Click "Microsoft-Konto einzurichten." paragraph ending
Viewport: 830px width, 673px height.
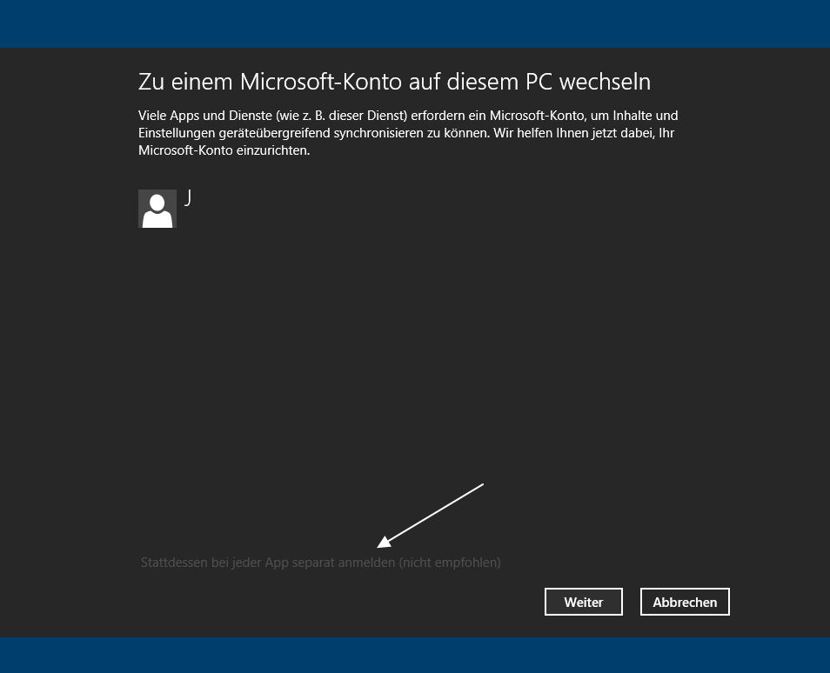pyautogui.click(x=224, y=150)
